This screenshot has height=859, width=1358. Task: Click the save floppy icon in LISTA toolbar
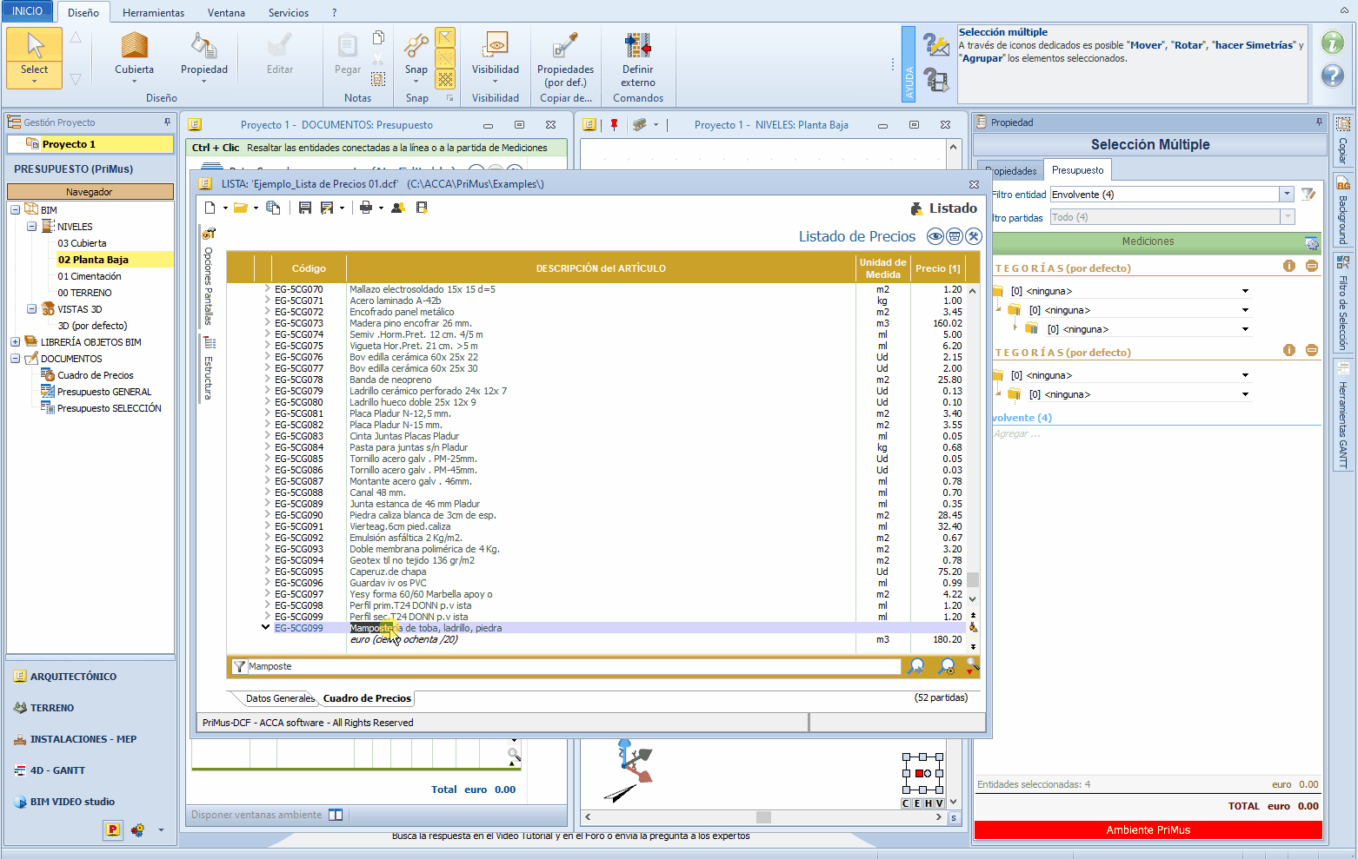click(x=304, y=208)
